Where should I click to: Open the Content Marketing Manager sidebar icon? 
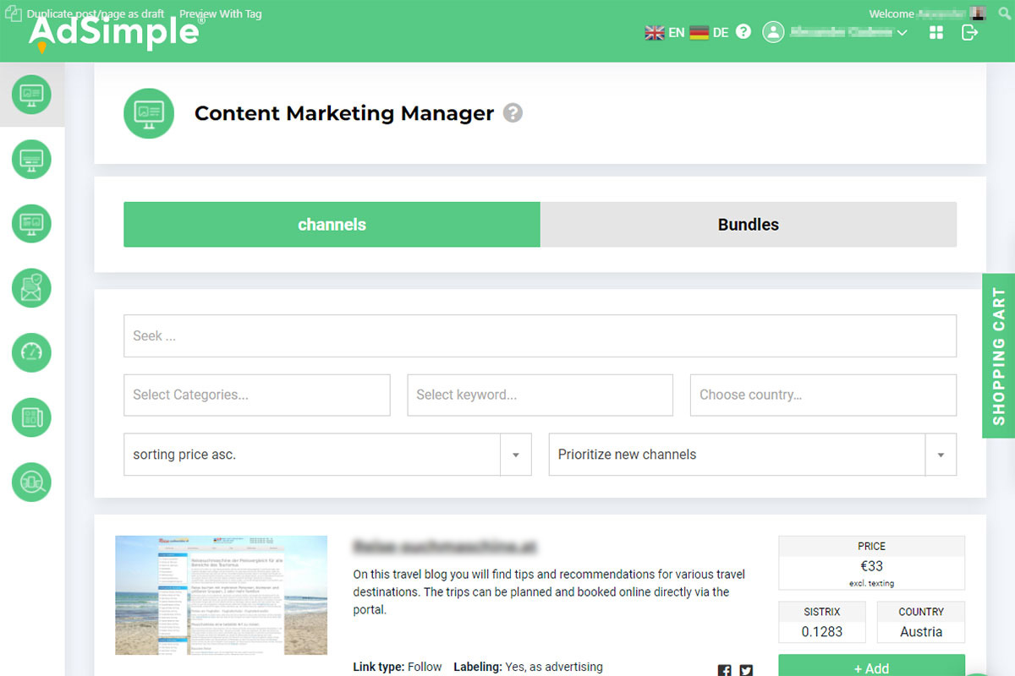[x=31, y=94]
